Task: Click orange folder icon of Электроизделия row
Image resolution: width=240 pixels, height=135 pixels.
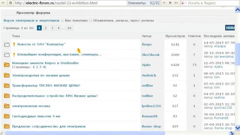Action: tap(7, 75)
